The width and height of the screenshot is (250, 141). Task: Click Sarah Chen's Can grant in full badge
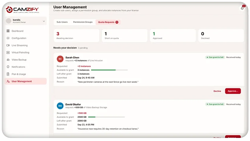coord(215,57)
